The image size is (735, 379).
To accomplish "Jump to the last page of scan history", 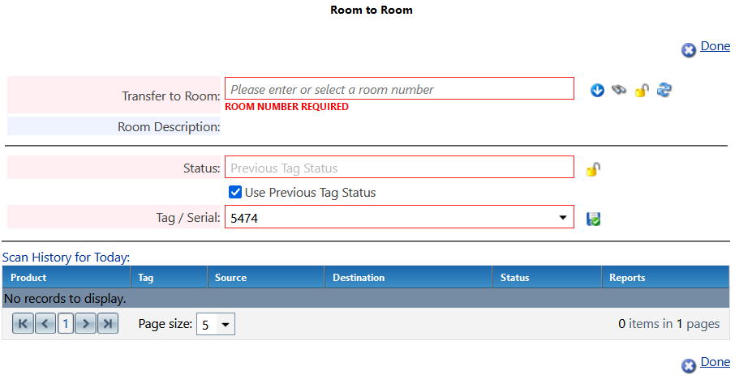I will tap(108, 324).
